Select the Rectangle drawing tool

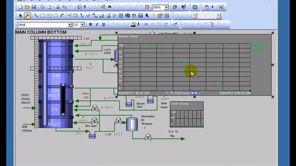click(x=43, y=16)
